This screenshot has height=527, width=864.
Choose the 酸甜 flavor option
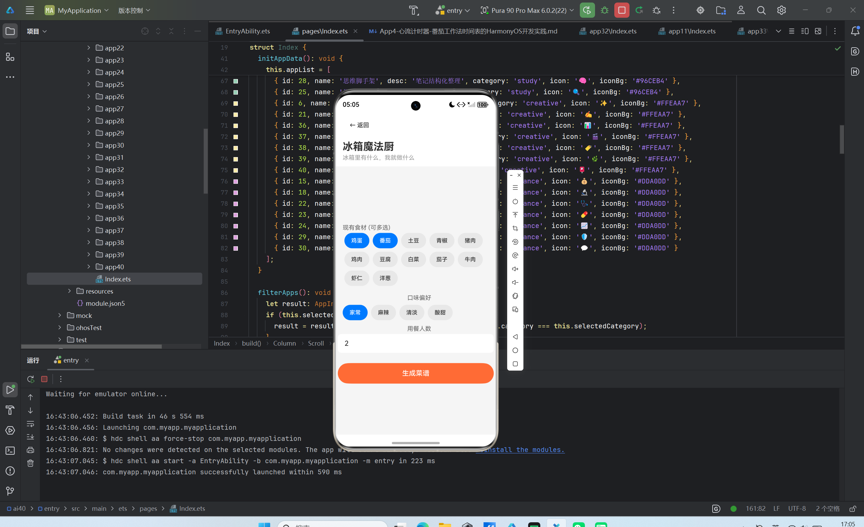(440, 312)
